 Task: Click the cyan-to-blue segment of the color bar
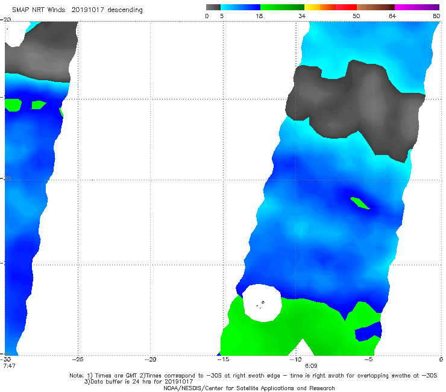240,7
